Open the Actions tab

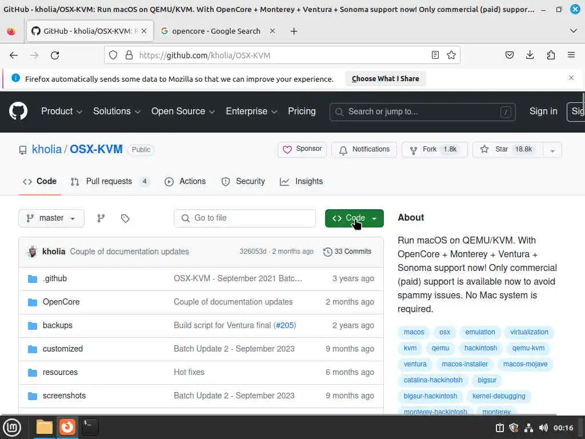[x=185, y=181]
